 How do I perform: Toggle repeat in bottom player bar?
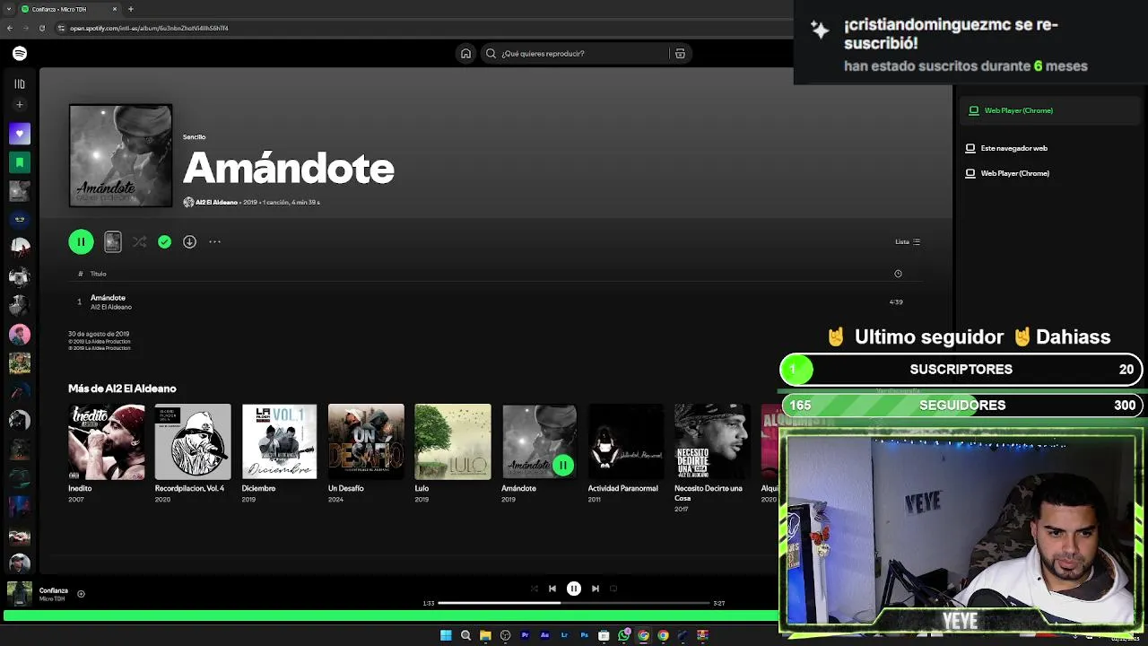pyautogui.click(x=613, y=589)
